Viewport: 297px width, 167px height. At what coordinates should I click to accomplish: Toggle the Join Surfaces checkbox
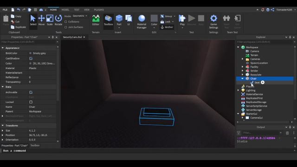[66, 27]
